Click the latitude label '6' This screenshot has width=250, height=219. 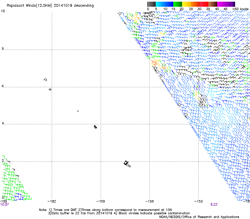pyautogui.click(x=3, y=86)
